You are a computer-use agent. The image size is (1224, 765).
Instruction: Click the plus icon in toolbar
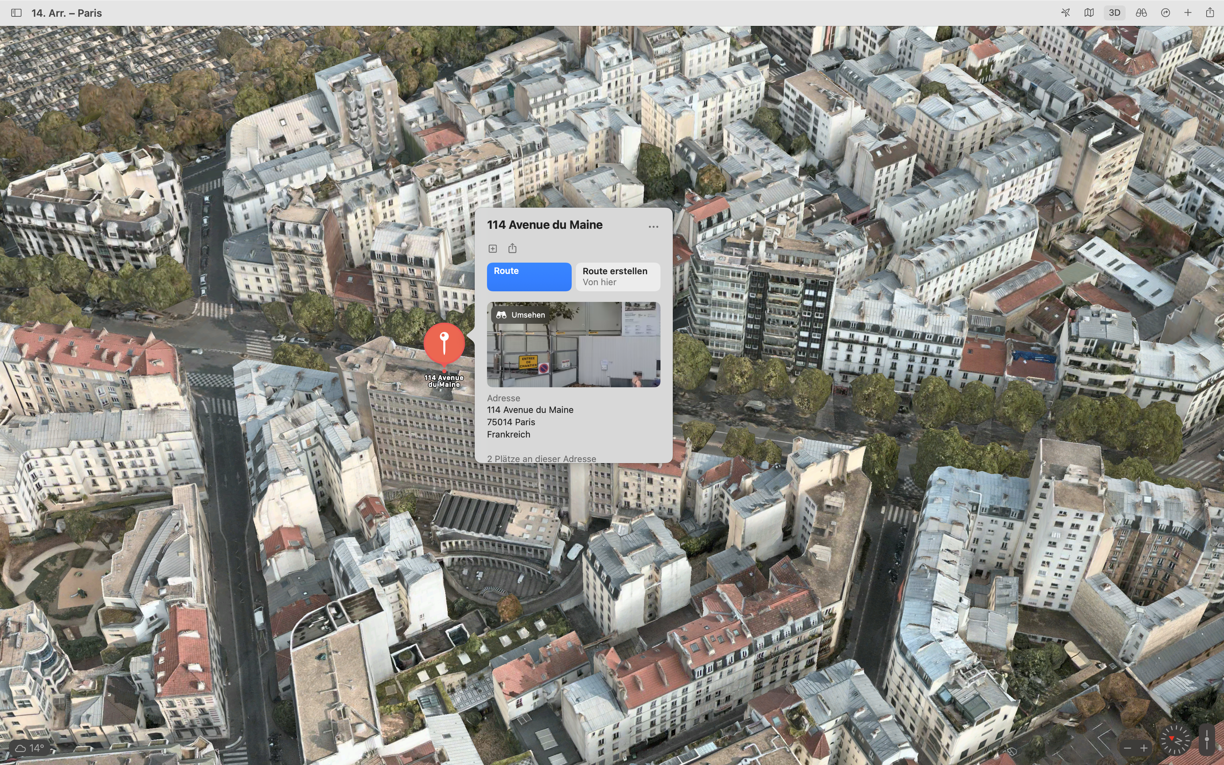1187,13
